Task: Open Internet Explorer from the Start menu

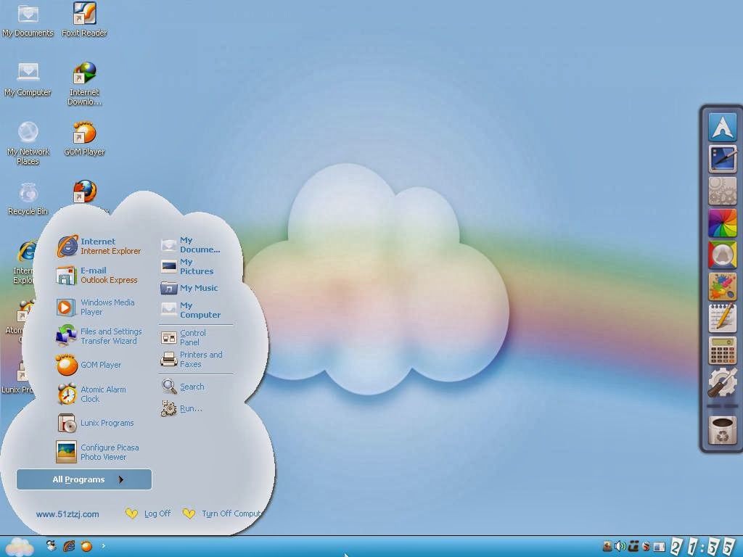Action: click(x=99, y=247)
